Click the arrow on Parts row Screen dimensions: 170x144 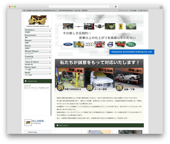50,47
